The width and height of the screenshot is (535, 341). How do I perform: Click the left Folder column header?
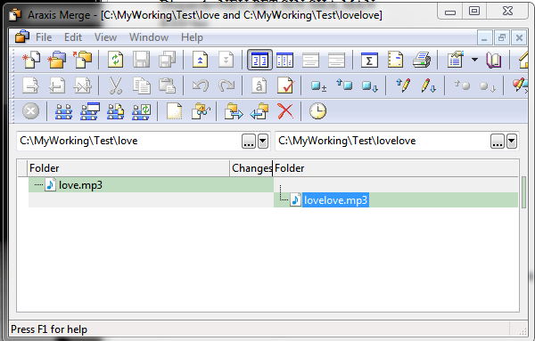(x=128, y=168)
